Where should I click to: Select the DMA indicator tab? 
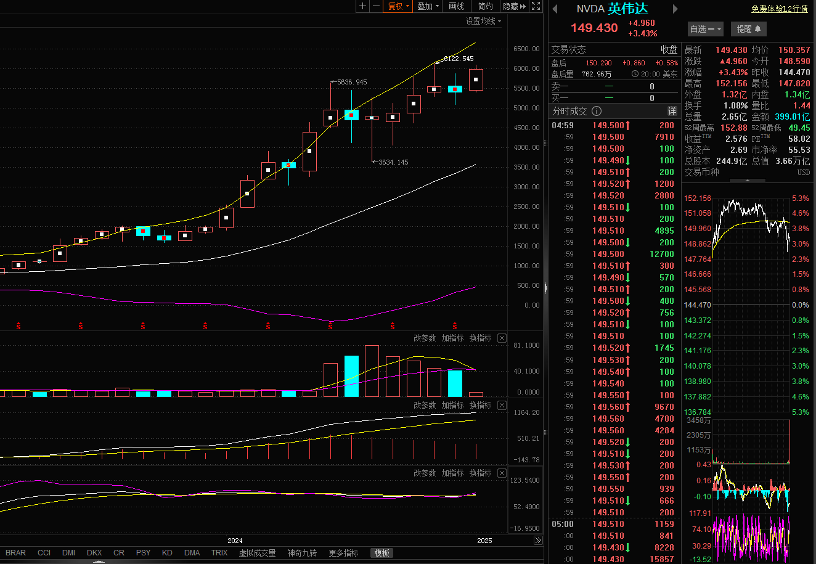192,553
